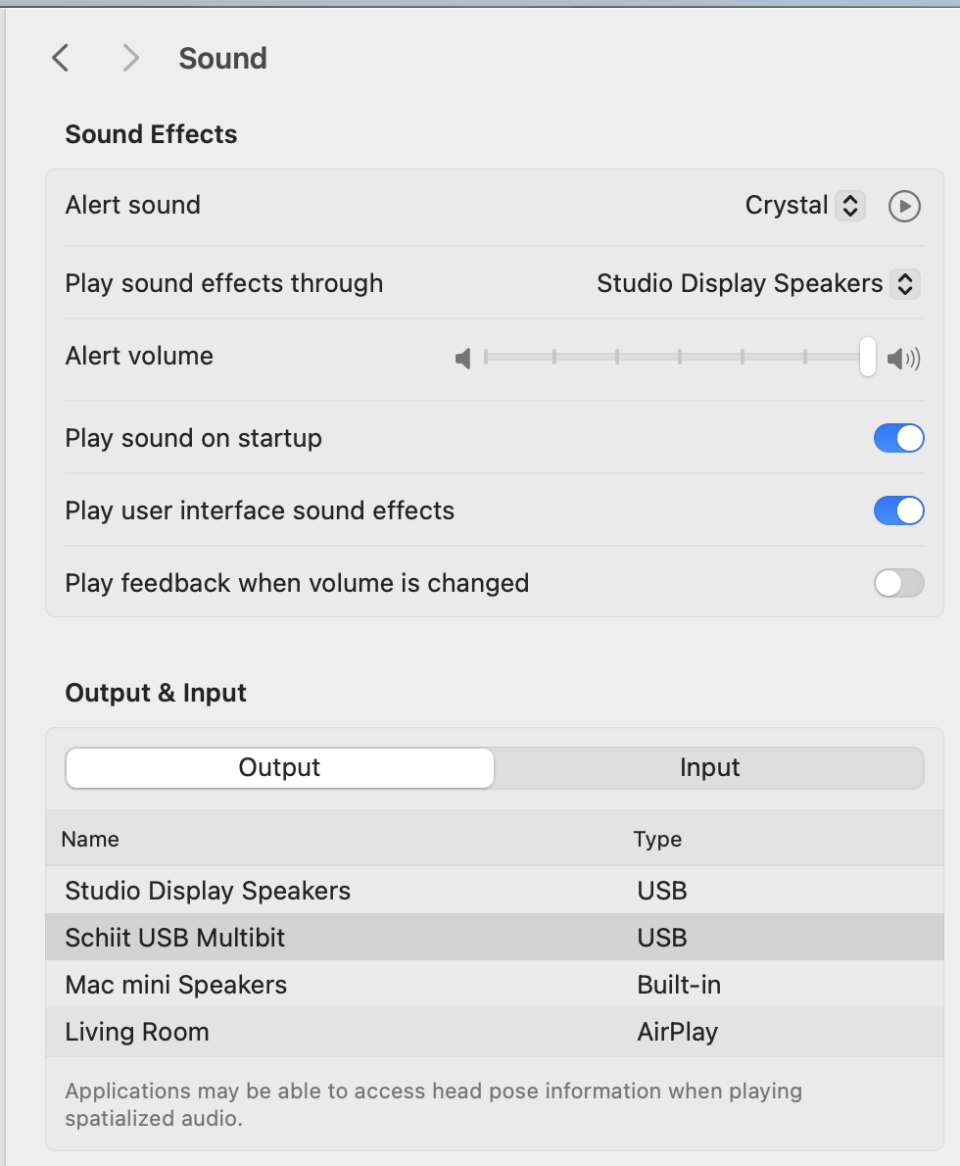Go back with the left chevron arrow
The height and width of the screenshot is (1166, 960).
point(60,58)
